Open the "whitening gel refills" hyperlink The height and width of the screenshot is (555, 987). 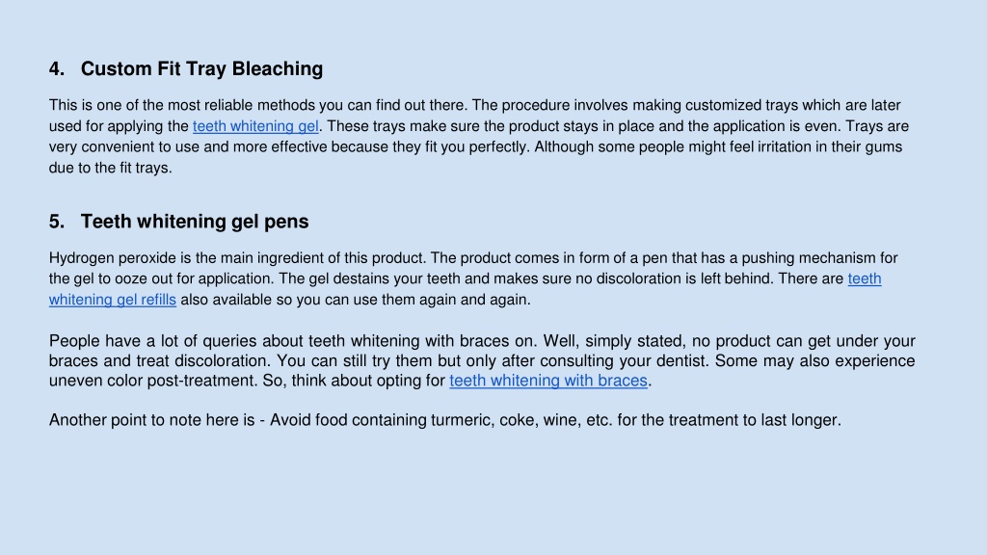(113, 301)
